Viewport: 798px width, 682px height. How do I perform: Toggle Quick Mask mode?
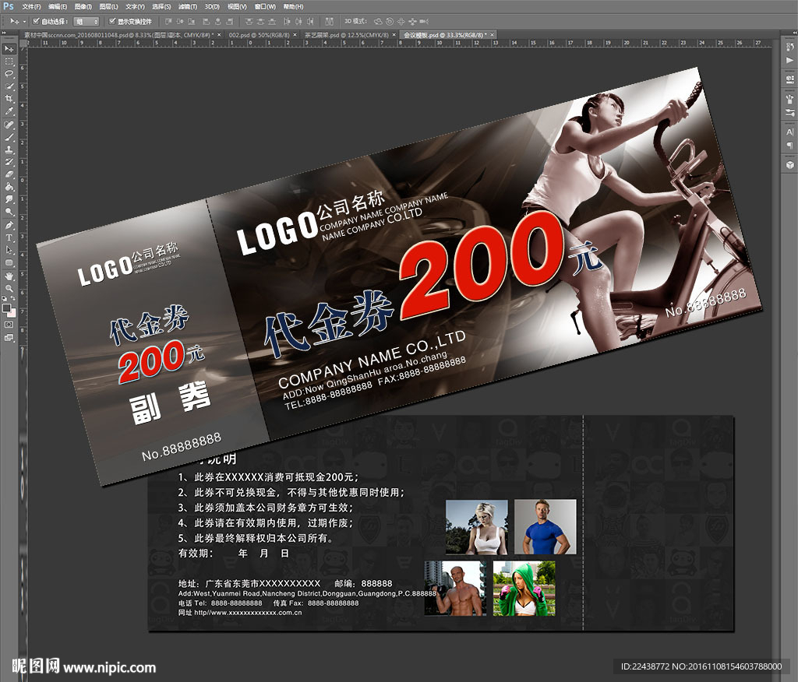(x=9, y=325)
